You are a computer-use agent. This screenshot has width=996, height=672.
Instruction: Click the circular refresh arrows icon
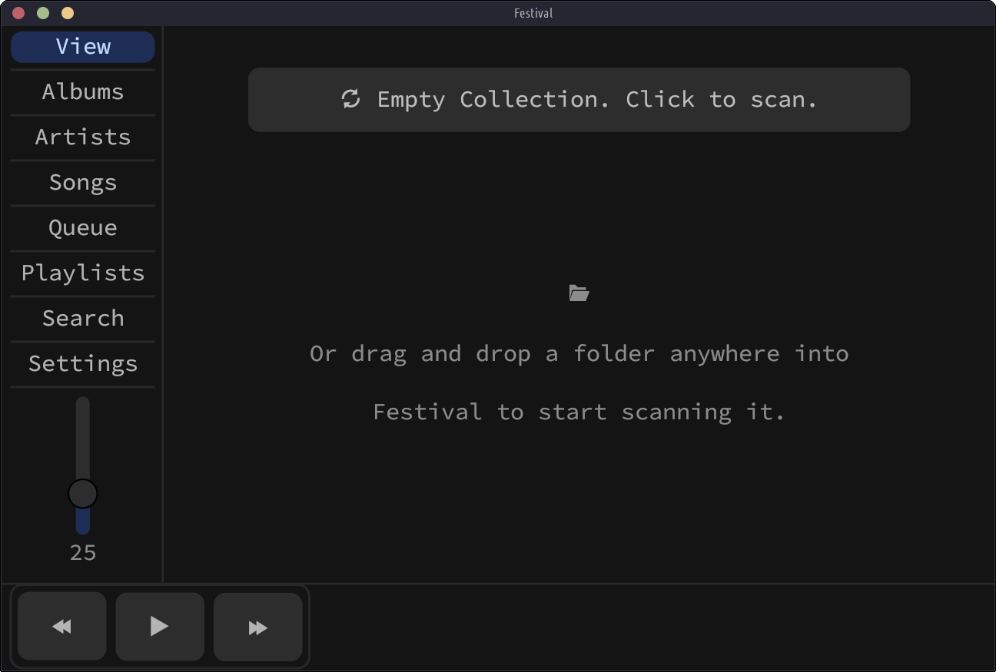pos(351,99)
